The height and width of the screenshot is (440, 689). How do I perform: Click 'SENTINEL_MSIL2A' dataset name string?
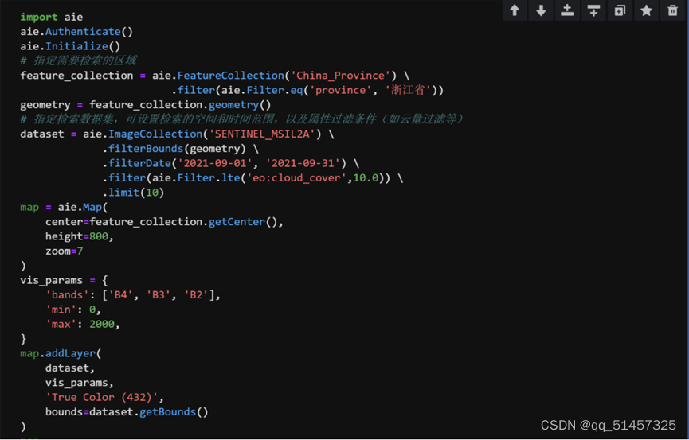click(x=262, y=134)
